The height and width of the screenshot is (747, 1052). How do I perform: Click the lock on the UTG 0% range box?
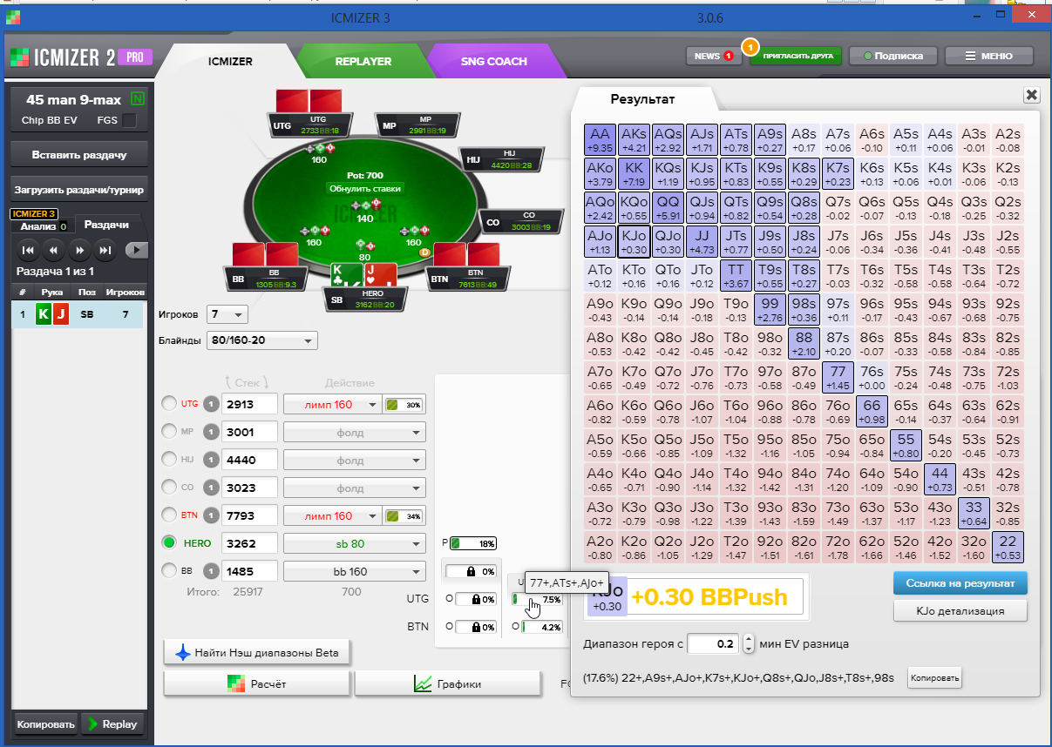[x=475, y=599]
